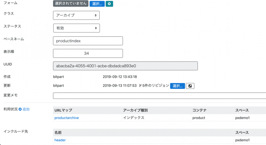Click the 表示順 field showing 34
Image resolution: width=266 pixels, height=145 pixels.
pyautogui.click(x=88, y=53)
